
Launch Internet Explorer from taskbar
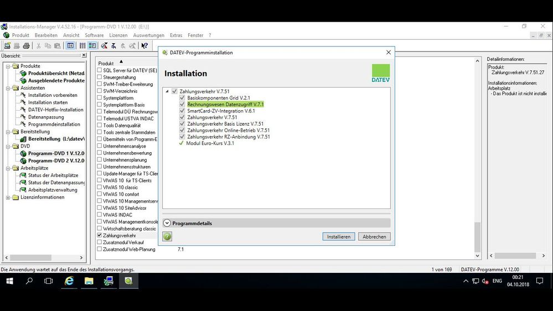pos(69,281)
